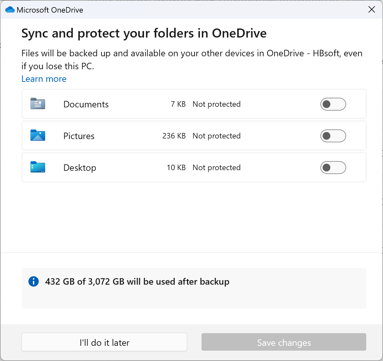Image resolution: width=383 pixels, height=361 pixels.
Task: Turn on the Pictures folder protection switch
Action: (333, 136)
